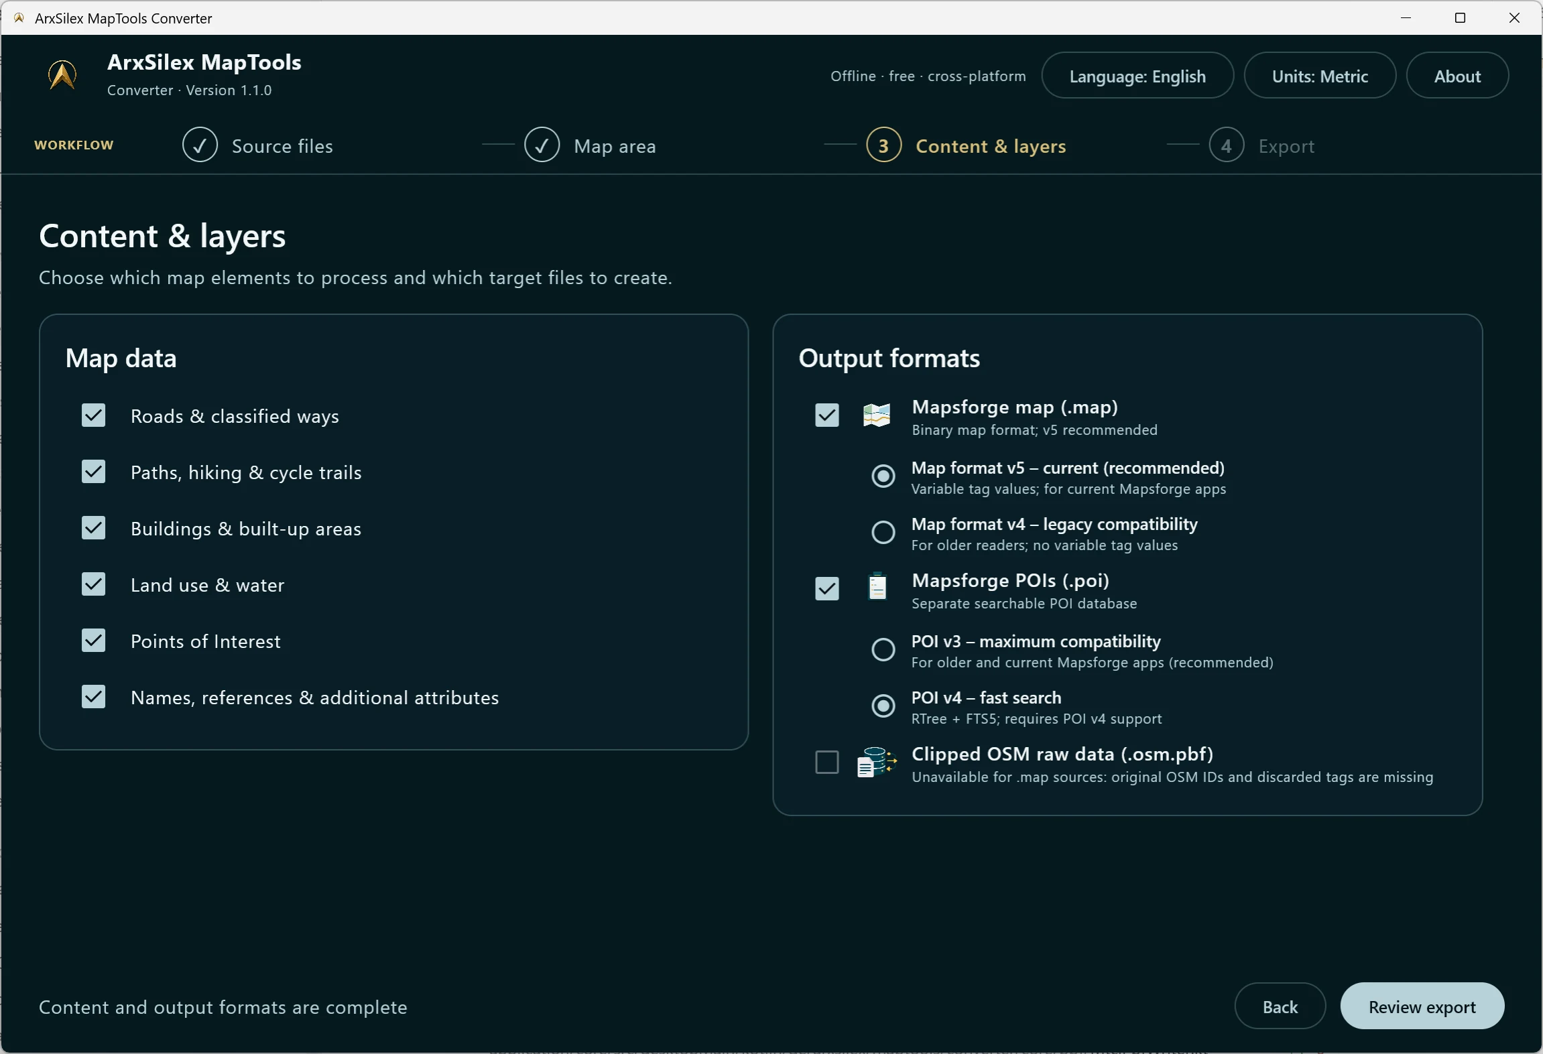Click the Mapsforge POIs clipboard icon
This screenshot has width=1543, height=1054.
[x=877, y=587]
